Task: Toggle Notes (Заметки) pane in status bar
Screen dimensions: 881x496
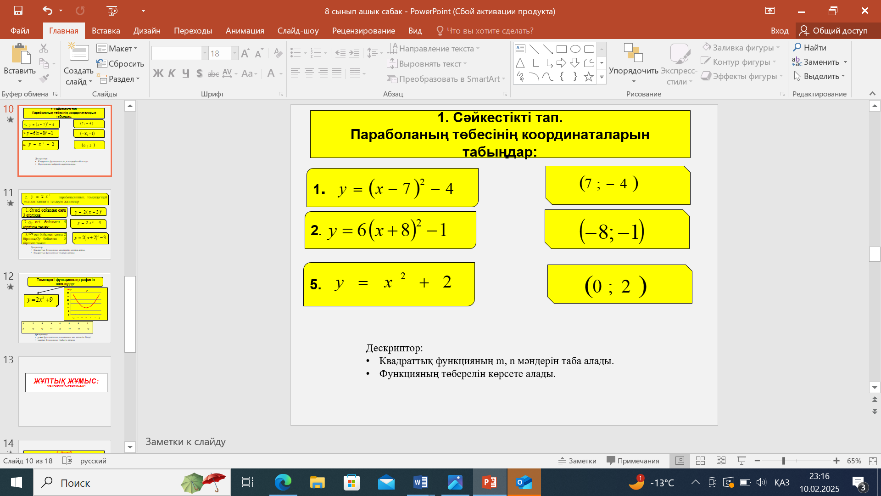Action: (x=577, y=461)
